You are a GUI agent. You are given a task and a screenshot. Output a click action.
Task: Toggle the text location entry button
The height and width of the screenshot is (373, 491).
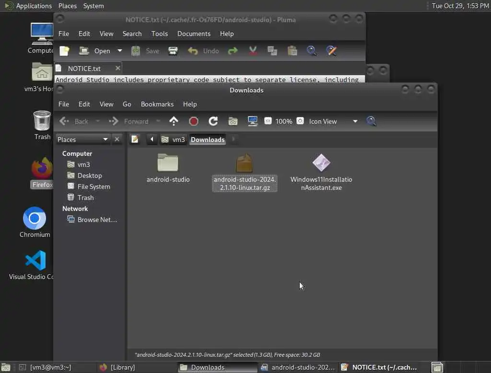pos(135,139)
